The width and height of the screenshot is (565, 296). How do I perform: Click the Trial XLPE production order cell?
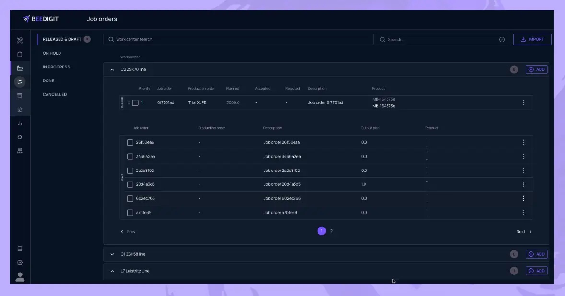tap(197, 102)
